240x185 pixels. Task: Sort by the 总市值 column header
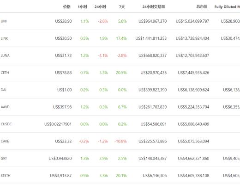(202, 6)
